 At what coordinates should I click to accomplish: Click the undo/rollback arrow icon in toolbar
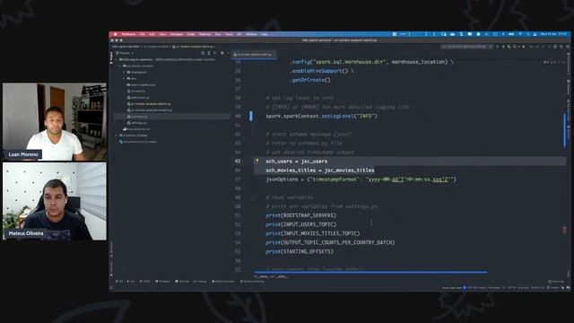pyautogui.click(x=561, y=47)
